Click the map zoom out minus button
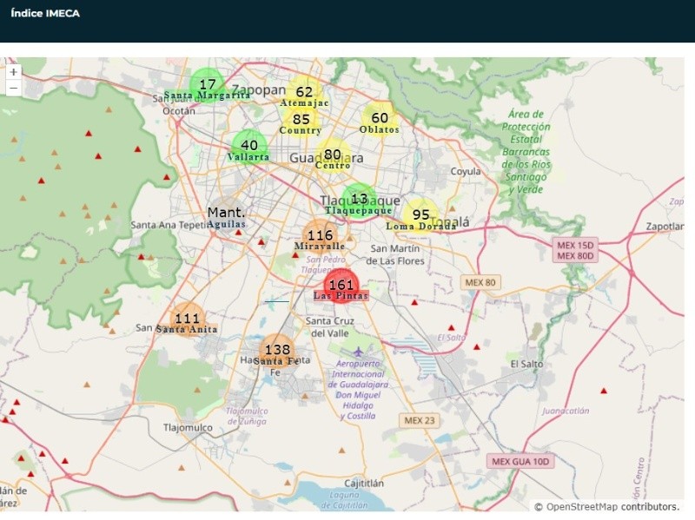695x520 pixels. pyautogui.click(x=13, y=88)
